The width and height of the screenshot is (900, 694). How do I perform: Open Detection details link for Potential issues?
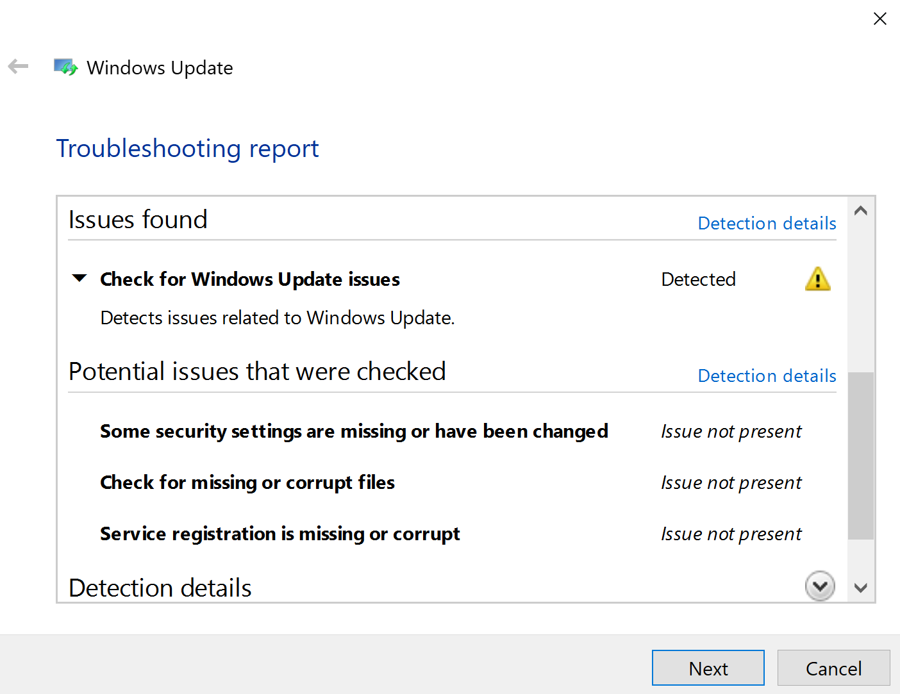767,376
